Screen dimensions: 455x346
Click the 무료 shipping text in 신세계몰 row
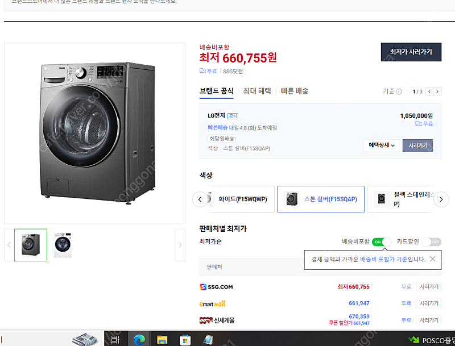tap(406, 320)
